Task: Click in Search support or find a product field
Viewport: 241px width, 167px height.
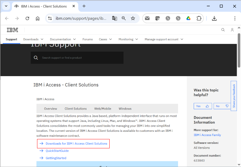Action: (x=77, y=58)
